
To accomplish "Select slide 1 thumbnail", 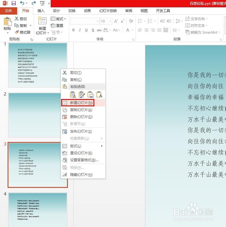I will pos(38,65).
